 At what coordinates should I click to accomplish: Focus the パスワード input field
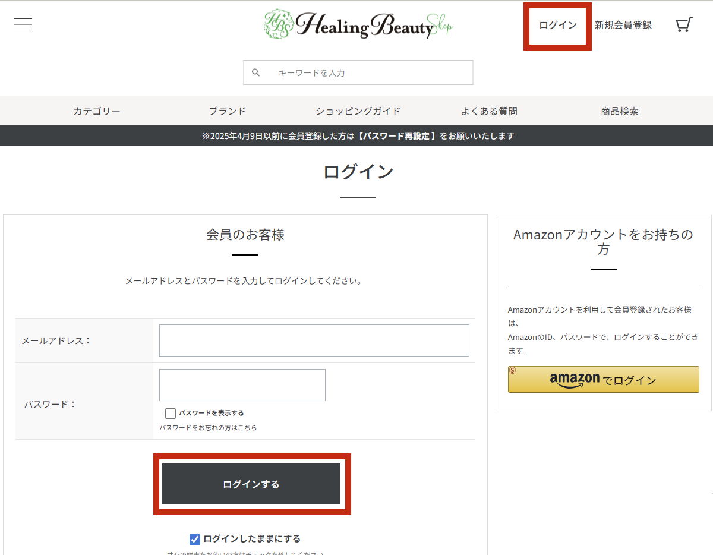pyautogui.click(x=242, y=385)
